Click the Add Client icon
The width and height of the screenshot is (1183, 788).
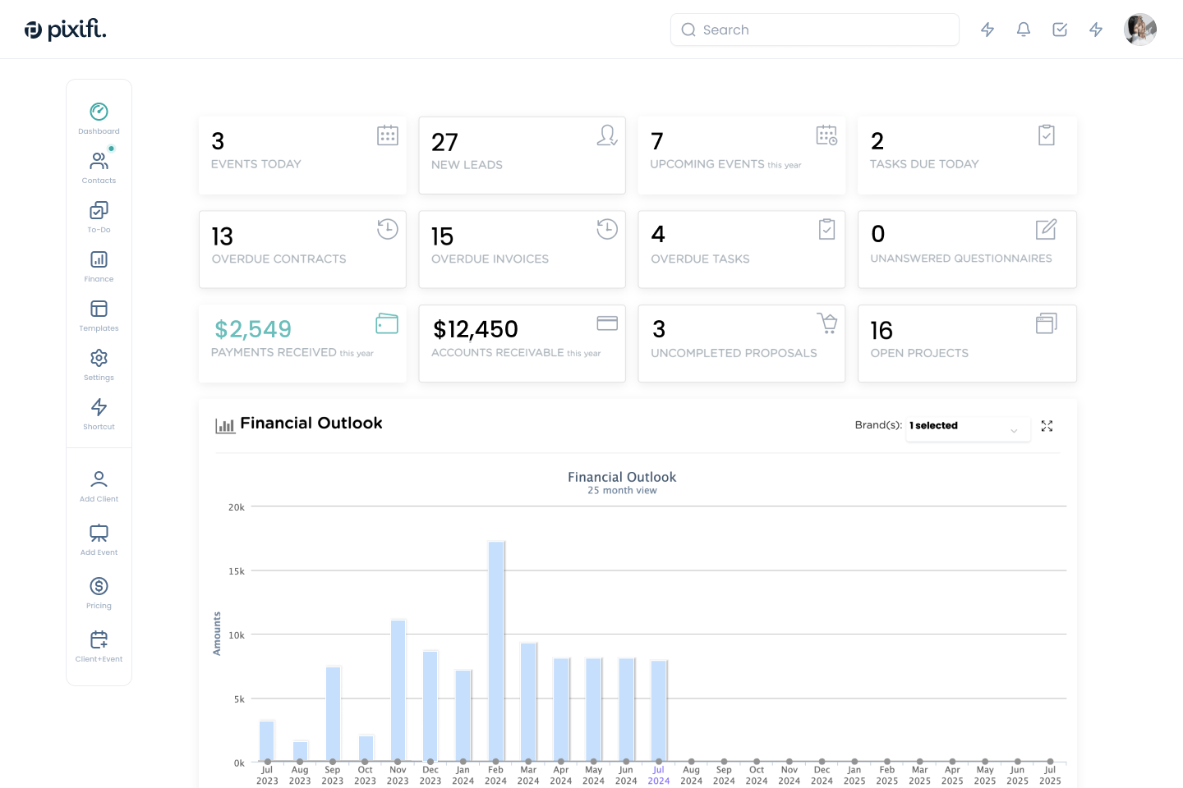click(99, 486)
